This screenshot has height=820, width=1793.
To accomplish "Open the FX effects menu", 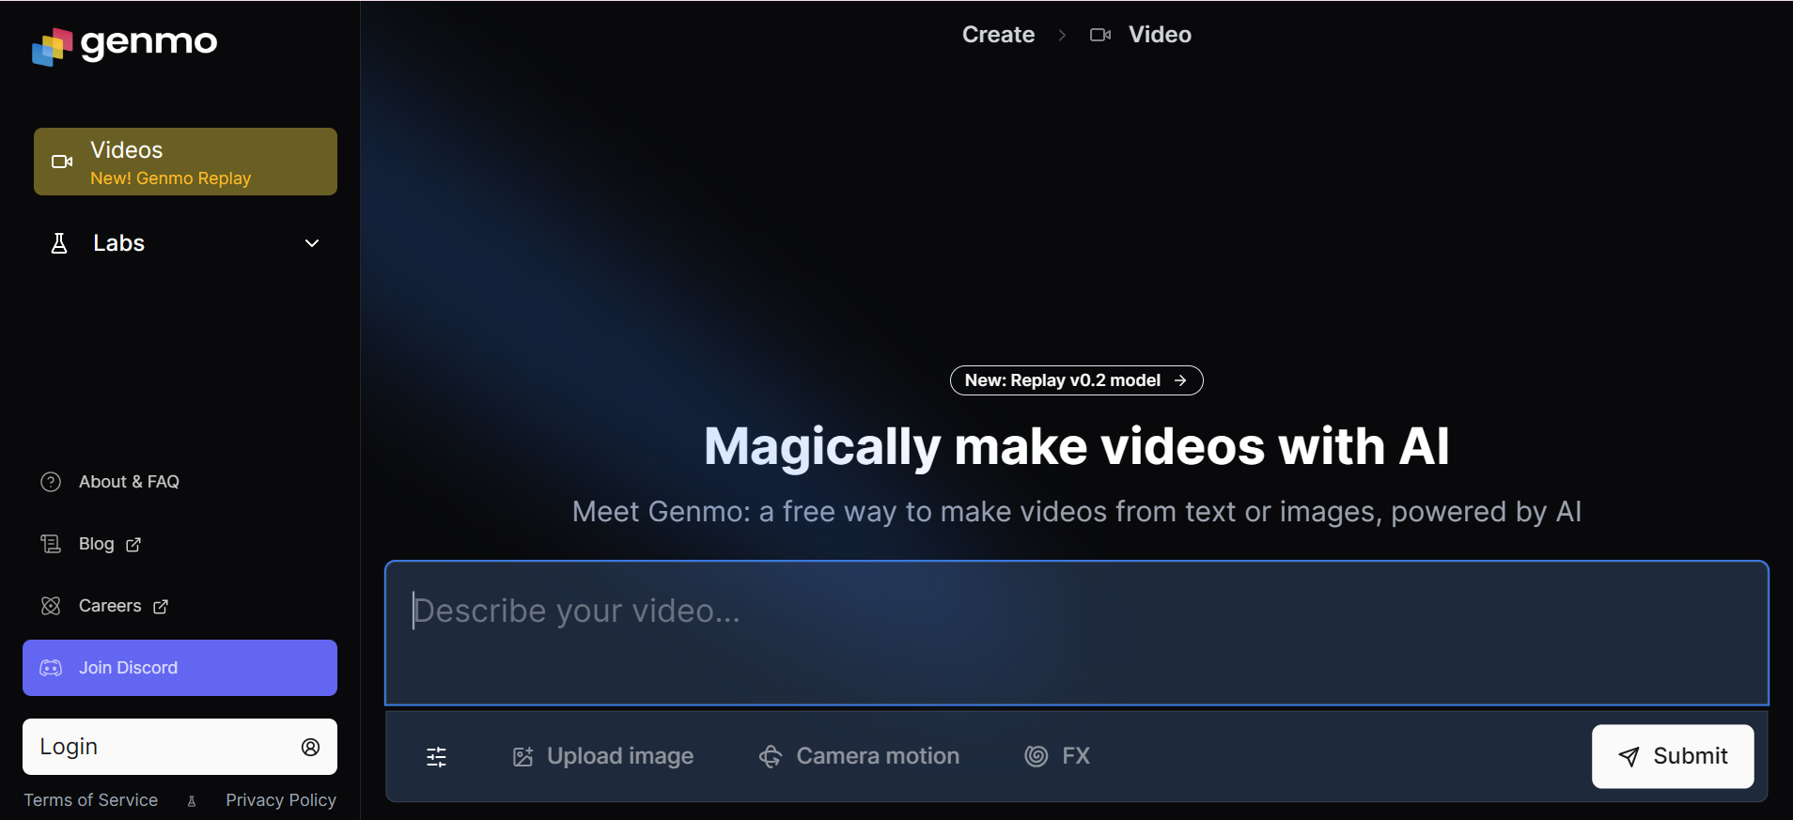I will click(1057, 756).
